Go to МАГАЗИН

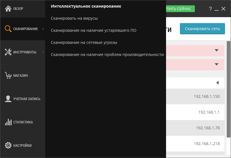point(23,75)
